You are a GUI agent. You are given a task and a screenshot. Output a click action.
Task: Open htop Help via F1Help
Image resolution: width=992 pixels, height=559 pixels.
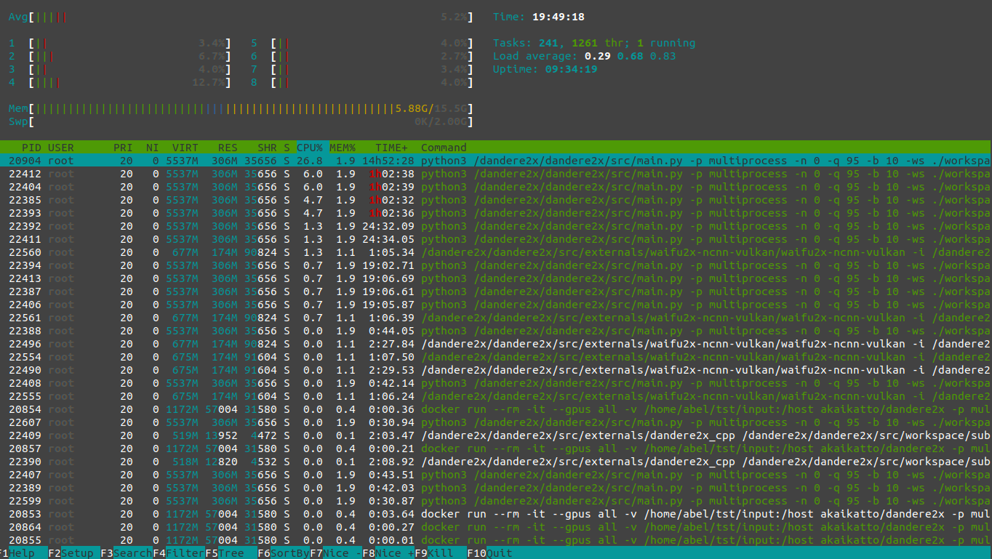coord(18,553)
